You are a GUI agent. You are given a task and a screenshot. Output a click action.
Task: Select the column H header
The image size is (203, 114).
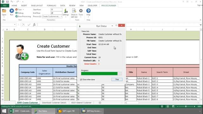tap(131, 29)
